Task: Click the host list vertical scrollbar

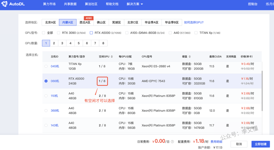Action: click(262, 91)
